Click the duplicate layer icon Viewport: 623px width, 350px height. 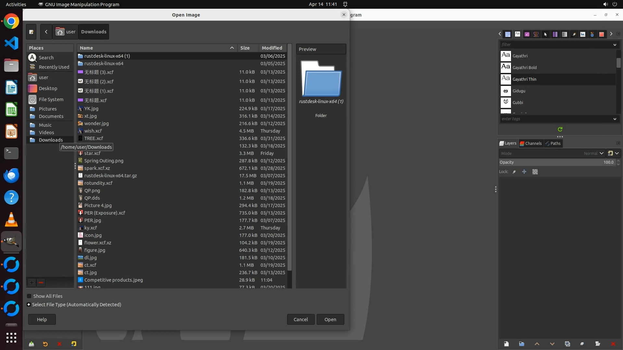(x=567, y=344)
